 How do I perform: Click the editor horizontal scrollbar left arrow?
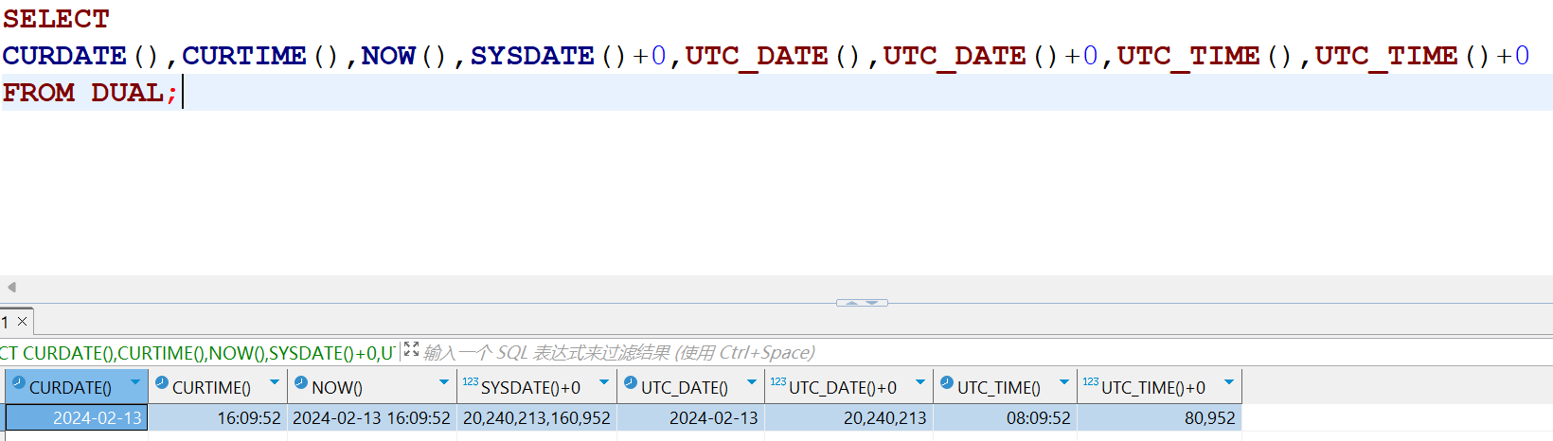[11, 287]
